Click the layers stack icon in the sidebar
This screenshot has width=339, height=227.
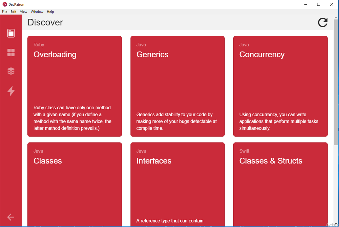pyautogui.click(x=11, y=71)
